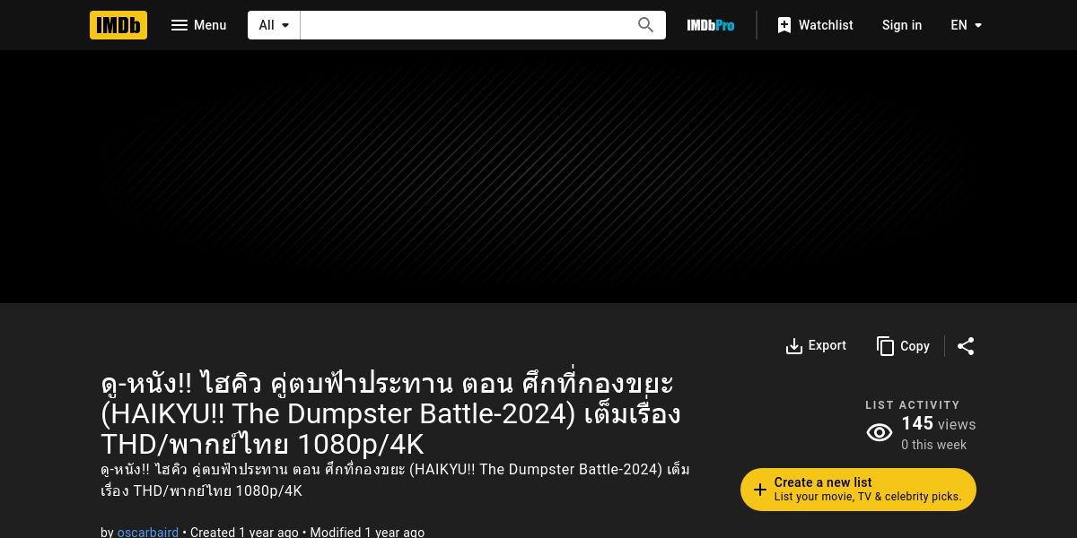The image size is (1077, 538).
Task: Click the list views eye icon
Action: click(880, 433)
